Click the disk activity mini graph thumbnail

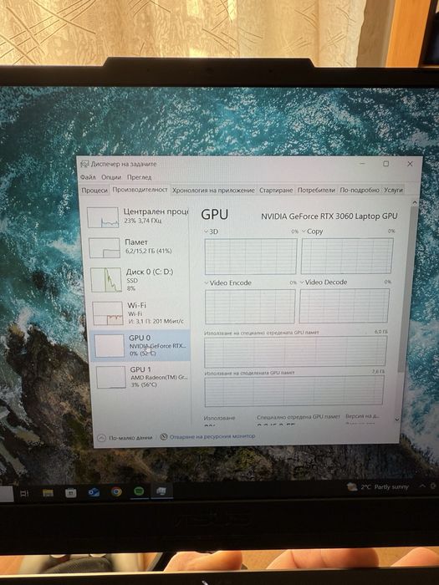(x=106, y=280)
